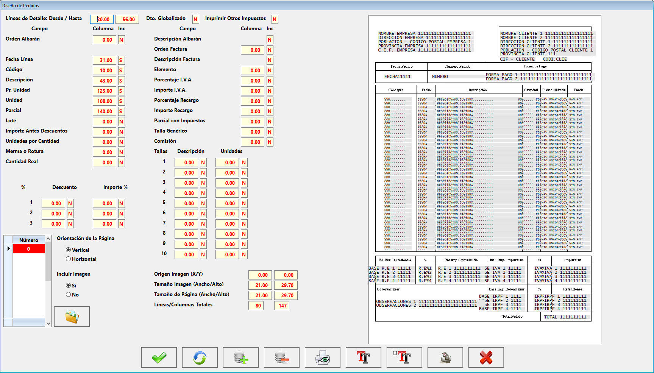Click the database add (green plus) button
This screenshot has width=654, height=373.
[241, 357]
